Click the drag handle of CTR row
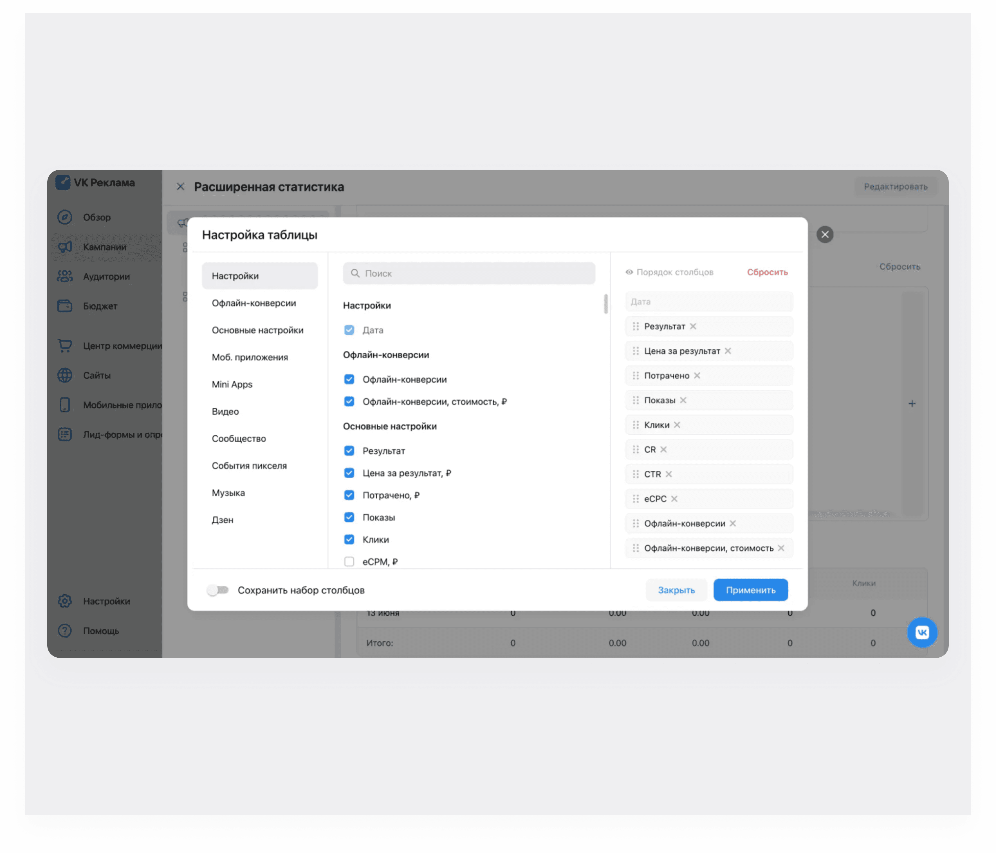 636,474
